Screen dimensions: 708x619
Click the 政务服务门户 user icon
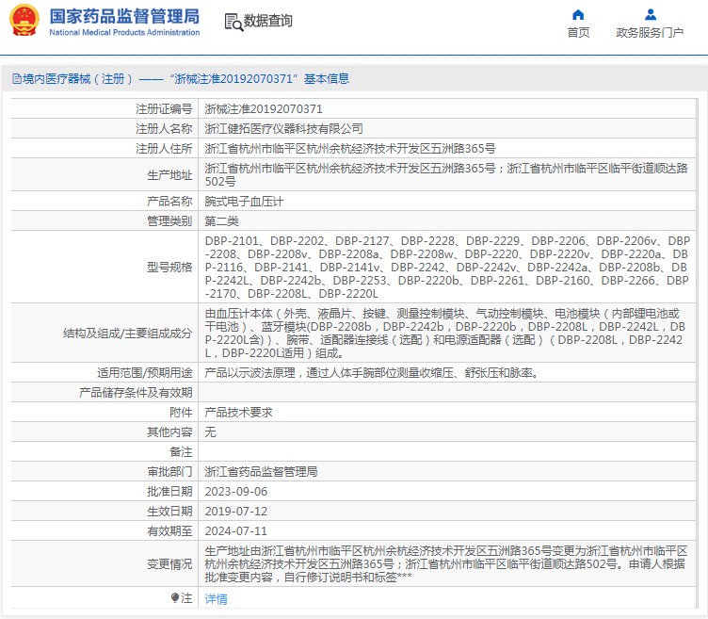tap(651, 15)
